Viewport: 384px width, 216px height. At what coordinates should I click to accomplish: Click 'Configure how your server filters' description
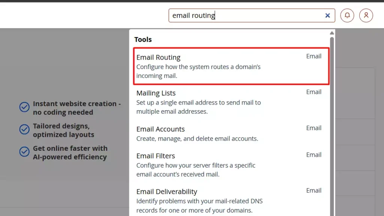[196, 170]
